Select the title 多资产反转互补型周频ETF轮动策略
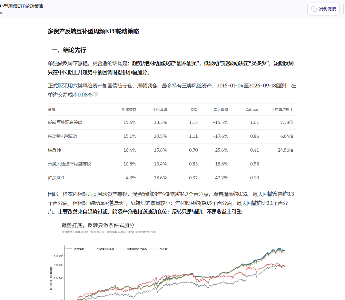The width and height of the screenshot is (345, 300). [93, 31]
